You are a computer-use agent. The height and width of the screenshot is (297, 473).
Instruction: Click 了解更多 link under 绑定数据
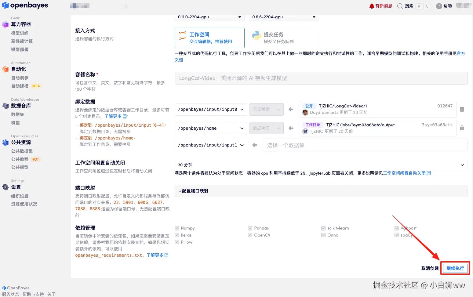click(113, 116)
